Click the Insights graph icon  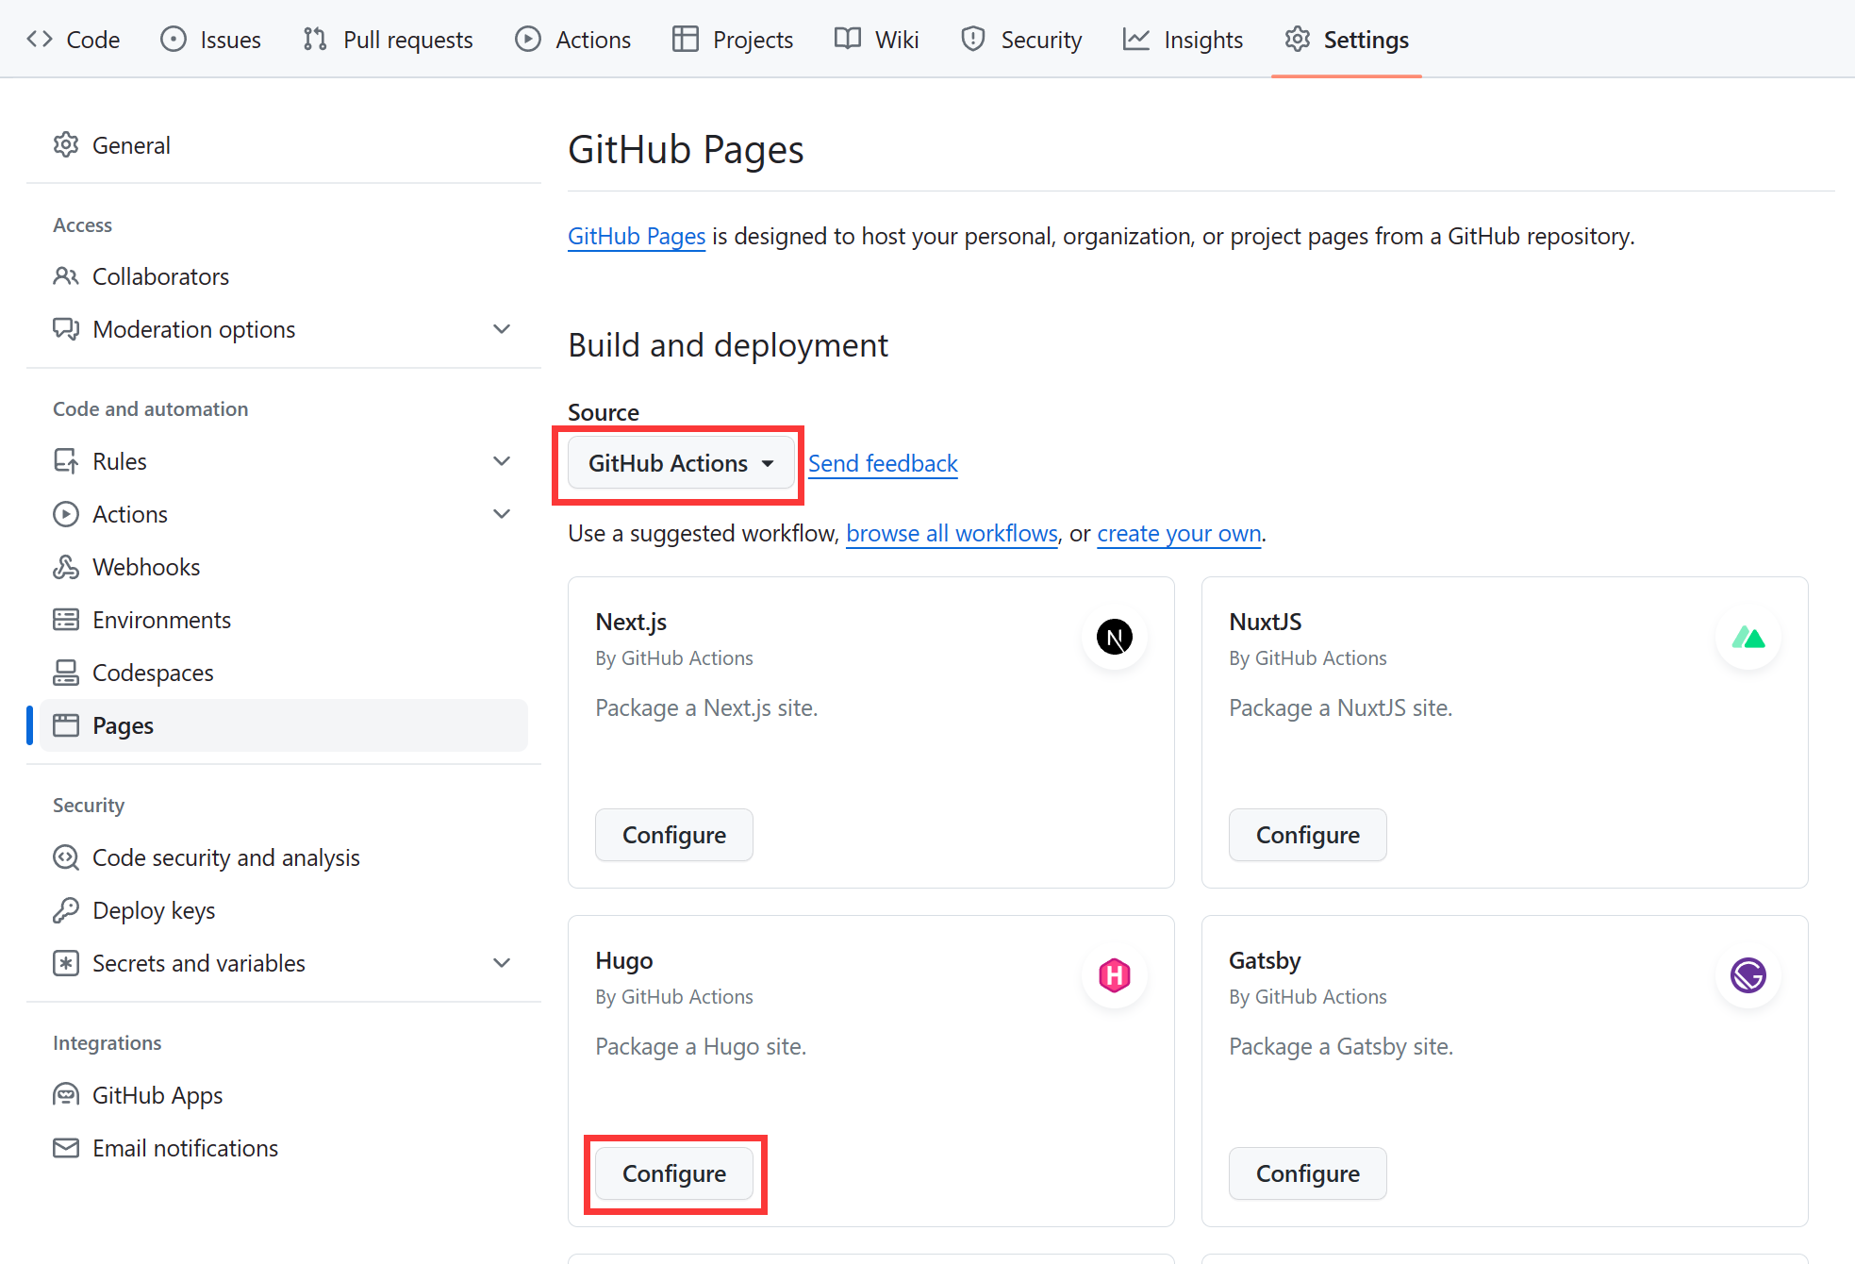pyautogui.click(x=1136, y=39)
